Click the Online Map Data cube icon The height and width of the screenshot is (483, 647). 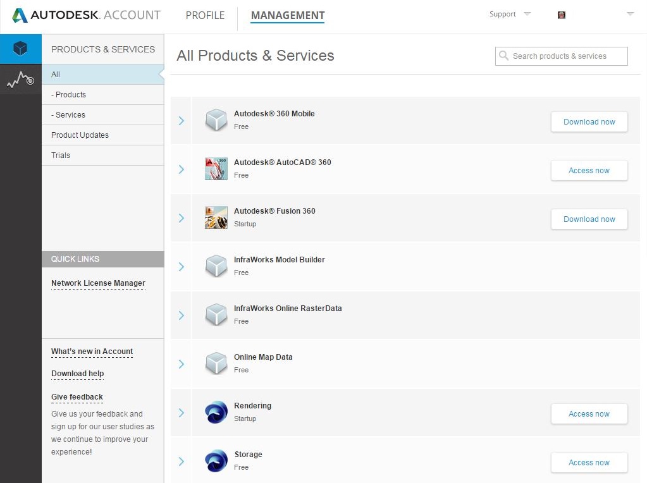[216, 364]
